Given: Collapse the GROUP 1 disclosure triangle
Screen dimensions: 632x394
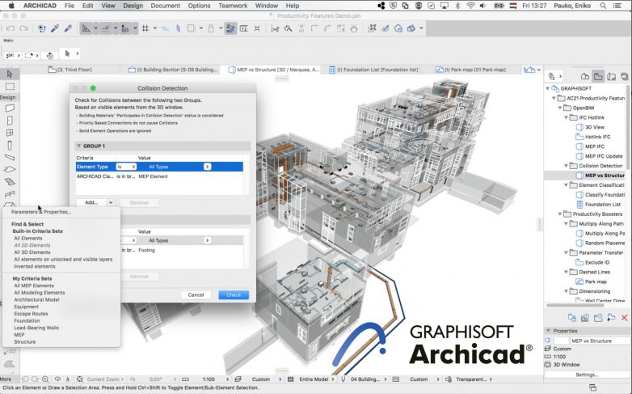Looking at the screenshot, I should coord(79,146).
